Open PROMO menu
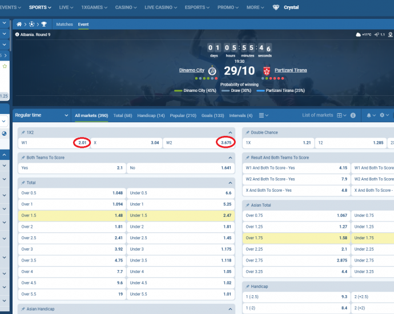 tap(228, 7)
